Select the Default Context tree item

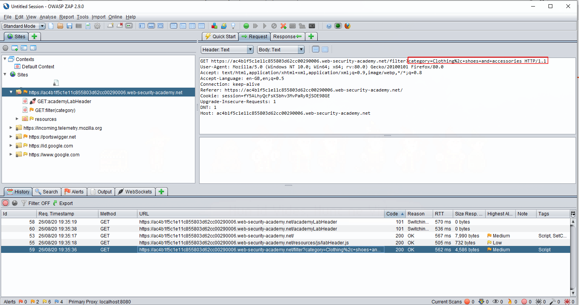38,66
